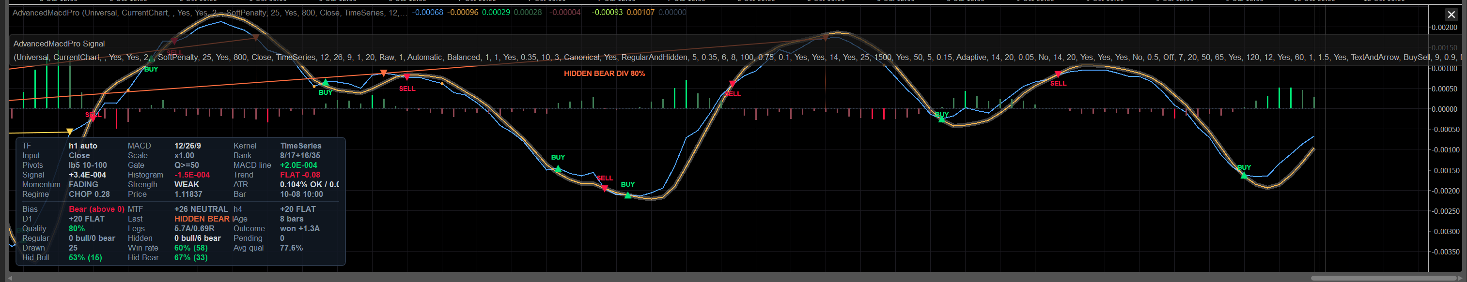Click the Bank '8/17+16/35' value

point(300,156)
